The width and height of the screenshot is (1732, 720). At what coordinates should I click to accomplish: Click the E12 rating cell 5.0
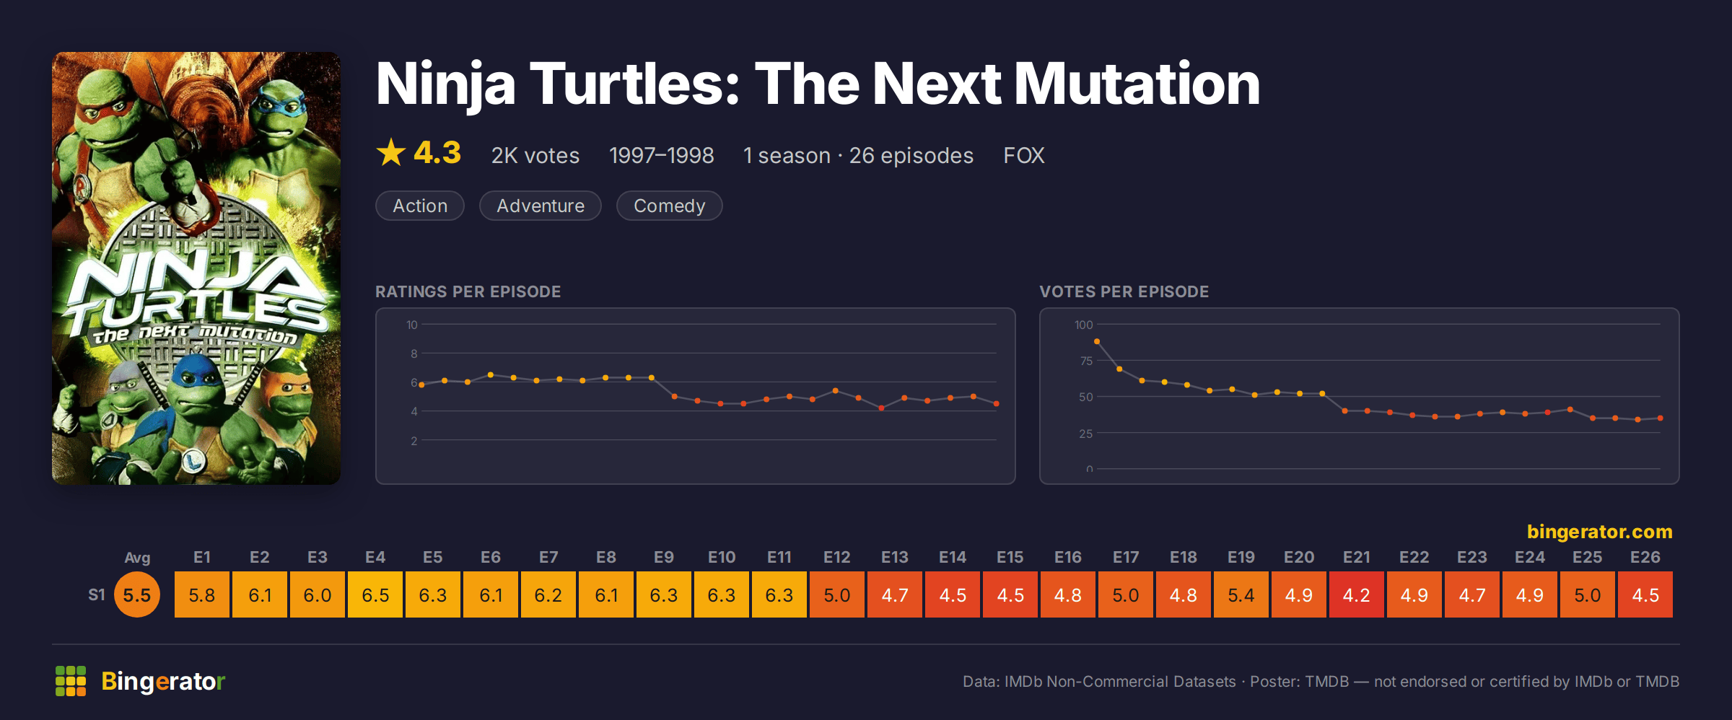click(x=837, y=594)
